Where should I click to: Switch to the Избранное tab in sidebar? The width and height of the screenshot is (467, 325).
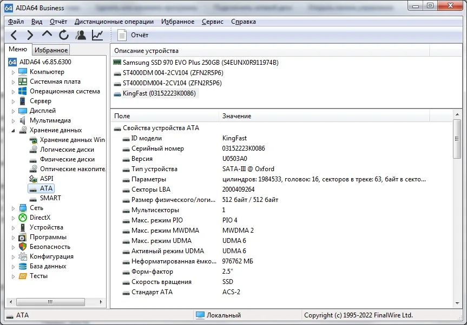pyautogui.click(x=51, y=50)
